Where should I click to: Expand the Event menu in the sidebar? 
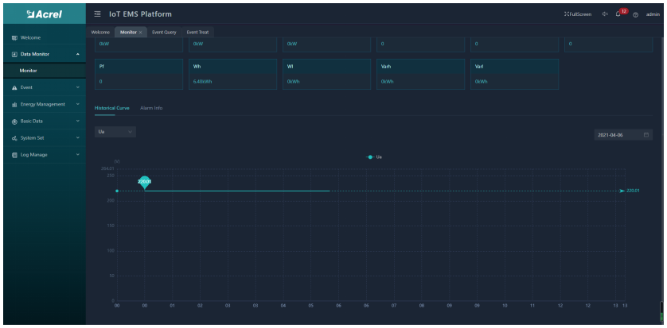pyautogui.click(x=44, y=86)
